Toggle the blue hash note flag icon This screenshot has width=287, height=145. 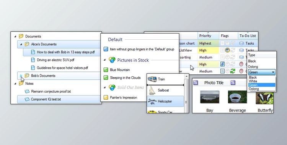[x=222, y=64]
